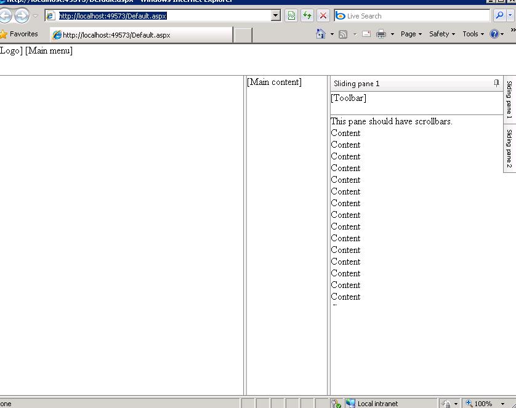516x408 pixels.
Task: Click the Read Mail envelope icon
Action: pos(366,34)
